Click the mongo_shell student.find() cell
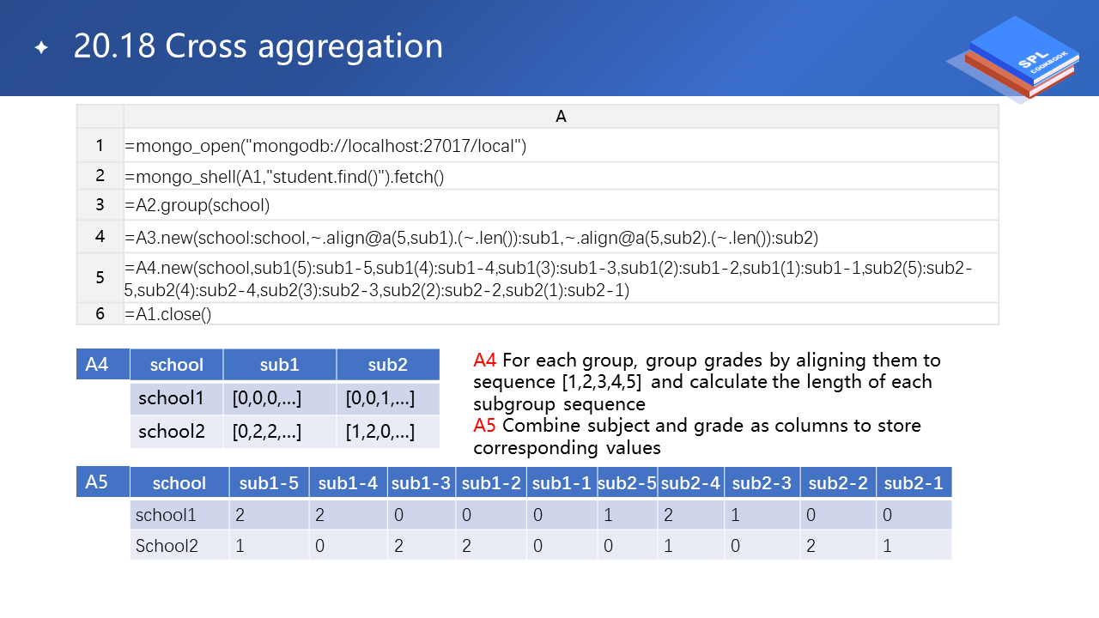Screen dimensions: 1099x618 pyautogui.click(x=284, y=177)
